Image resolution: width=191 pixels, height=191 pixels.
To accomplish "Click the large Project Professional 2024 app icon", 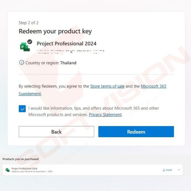I will [x=25, y=47].
